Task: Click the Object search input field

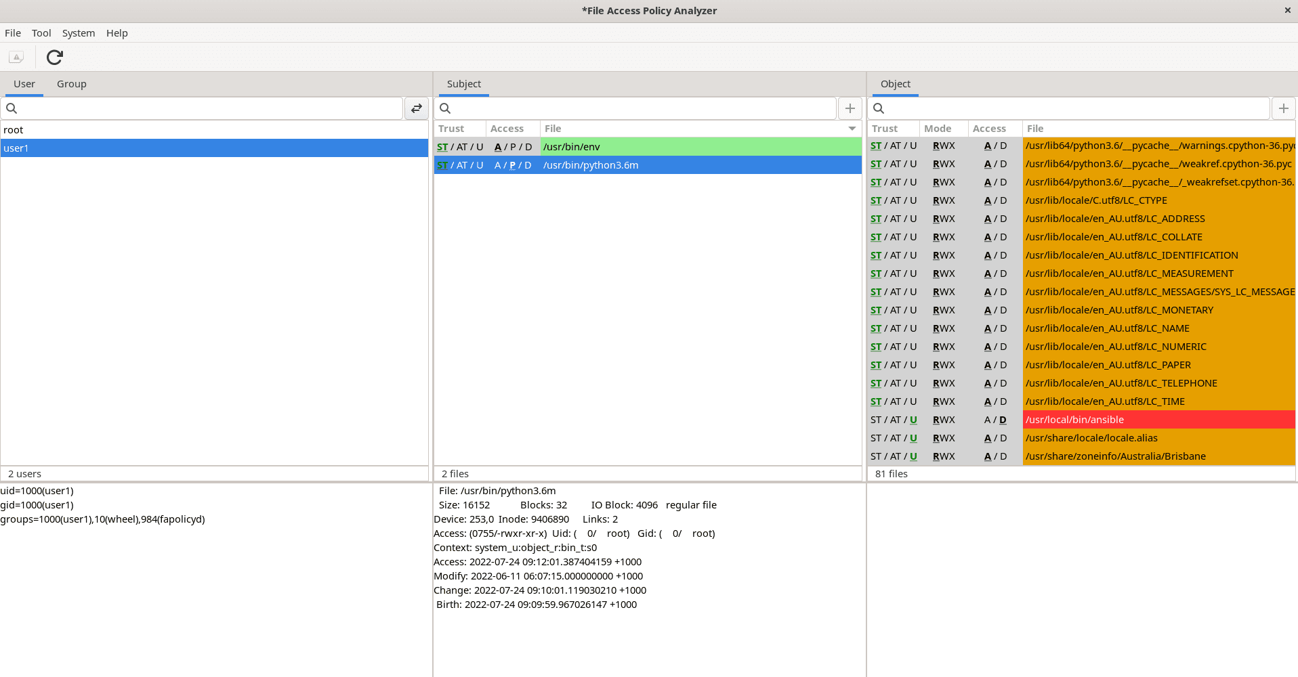Action: (1069, 108)
